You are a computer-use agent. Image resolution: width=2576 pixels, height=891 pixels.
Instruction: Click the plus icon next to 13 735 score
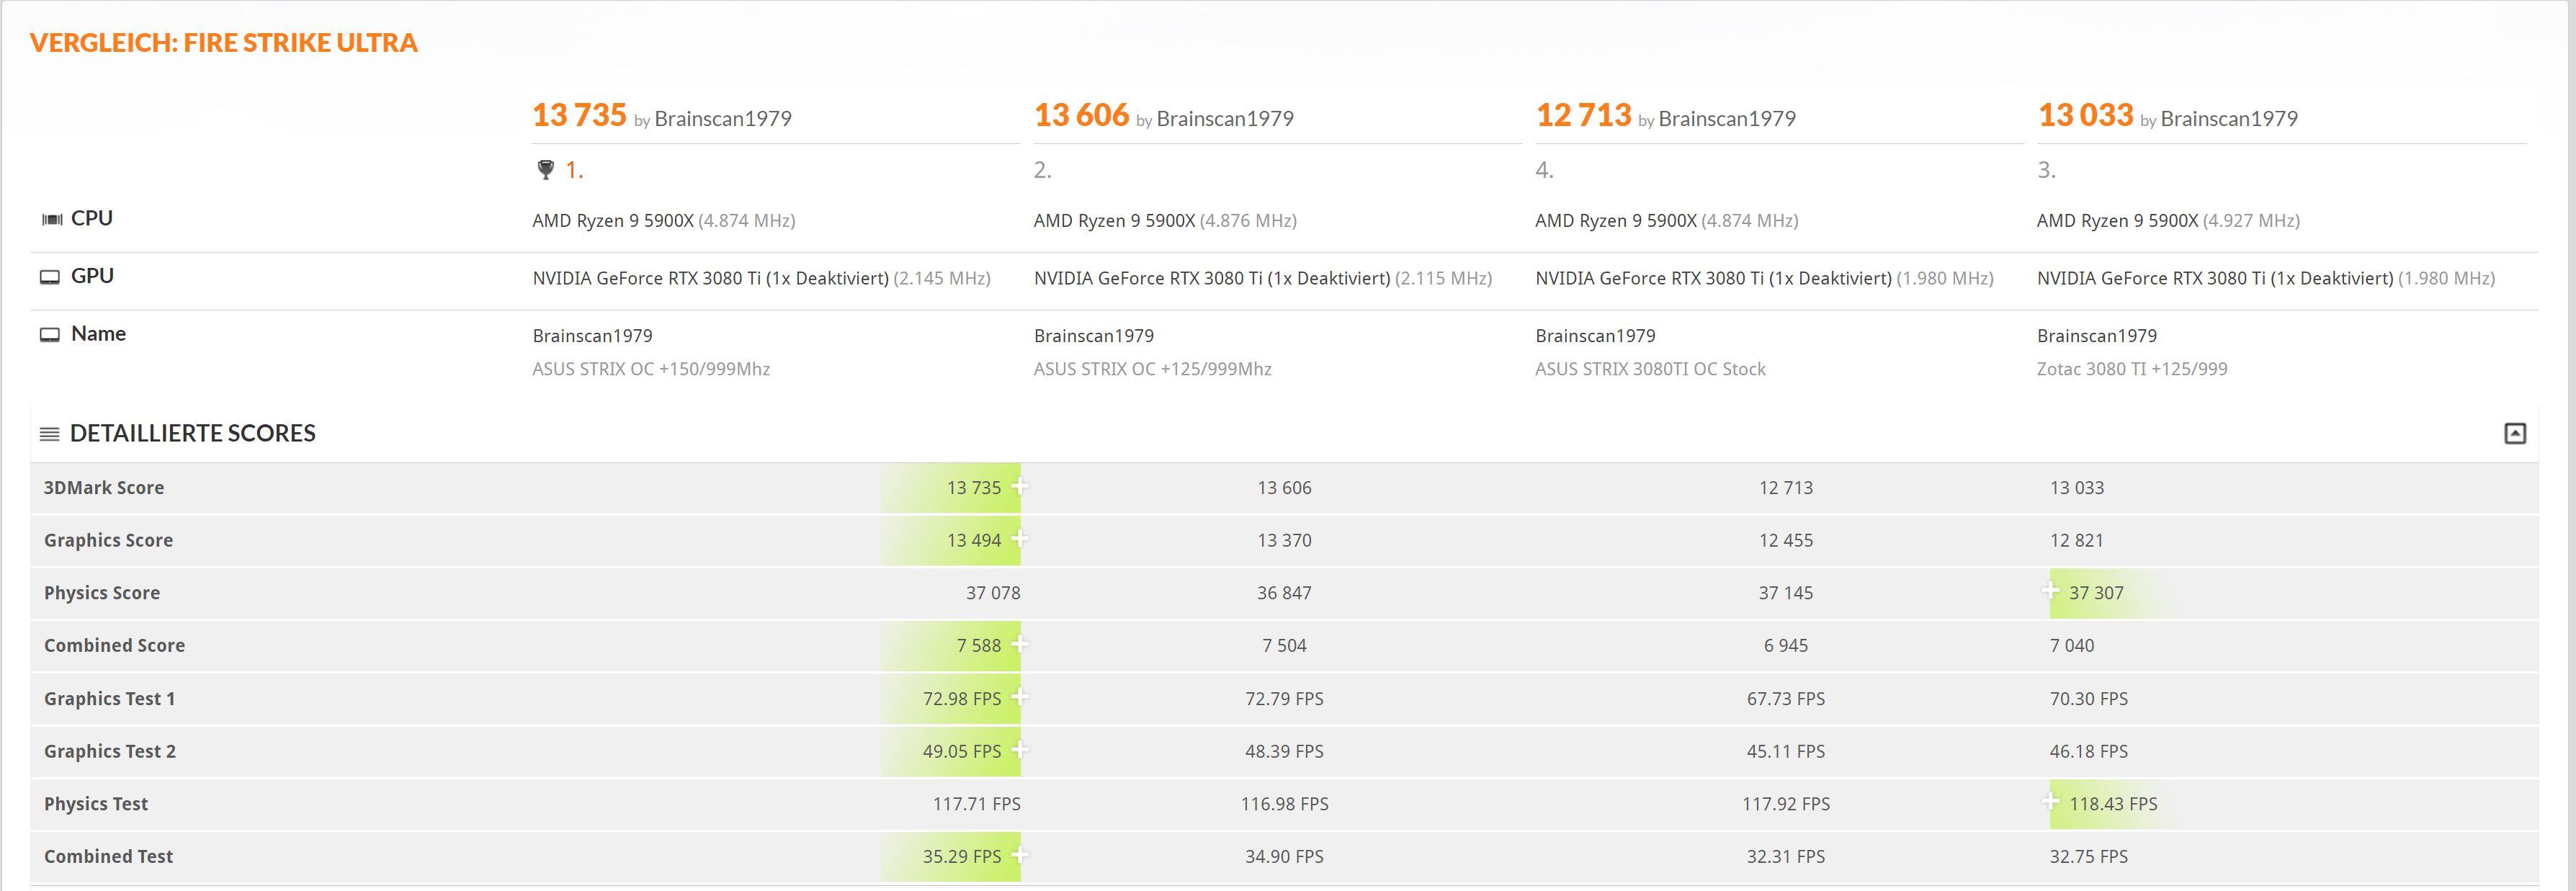1019,486
